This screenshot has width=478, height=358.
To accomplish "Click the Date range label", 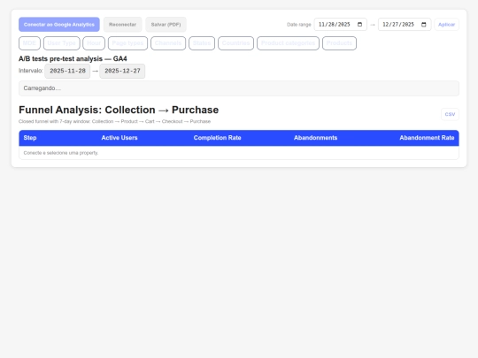I will click(x=299, y=25).
